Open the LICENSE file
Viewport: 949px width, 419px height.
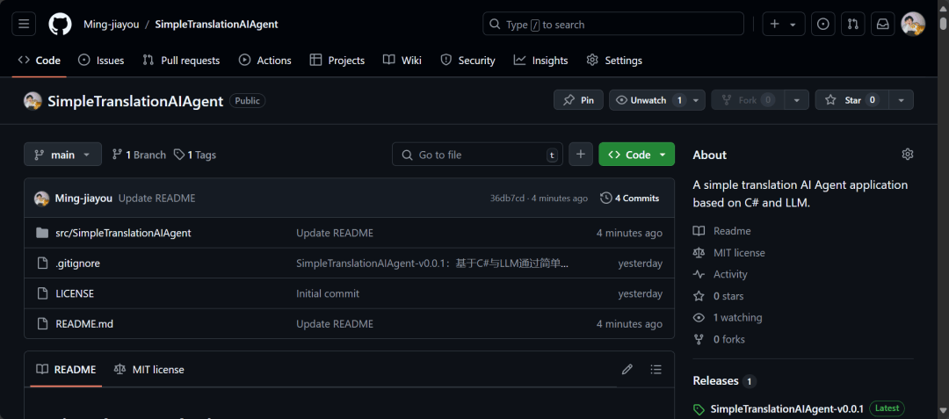75,293
